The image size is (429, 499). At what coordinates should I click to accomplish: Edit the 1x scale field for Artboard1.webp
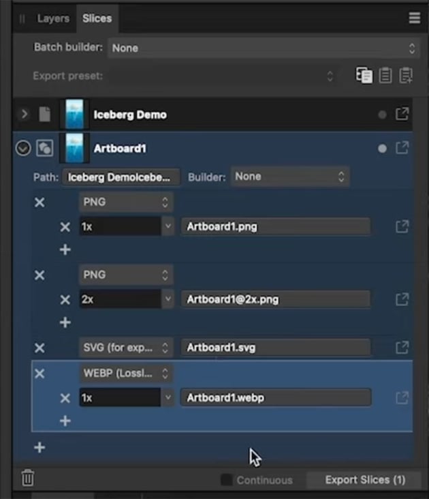pyautogui.click(x=120, y=397)
